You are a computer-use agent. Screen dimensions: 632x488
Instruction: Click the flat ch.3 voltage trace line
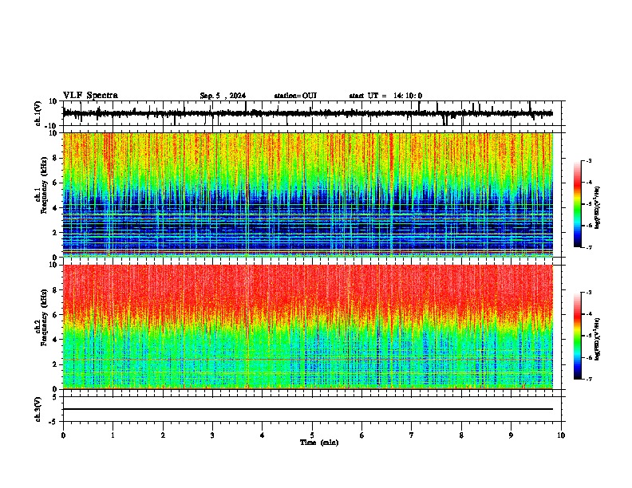point(308,409)
